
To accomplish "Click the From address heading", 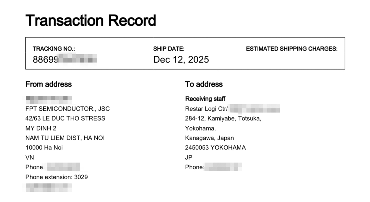I will (x=49, y=84).
